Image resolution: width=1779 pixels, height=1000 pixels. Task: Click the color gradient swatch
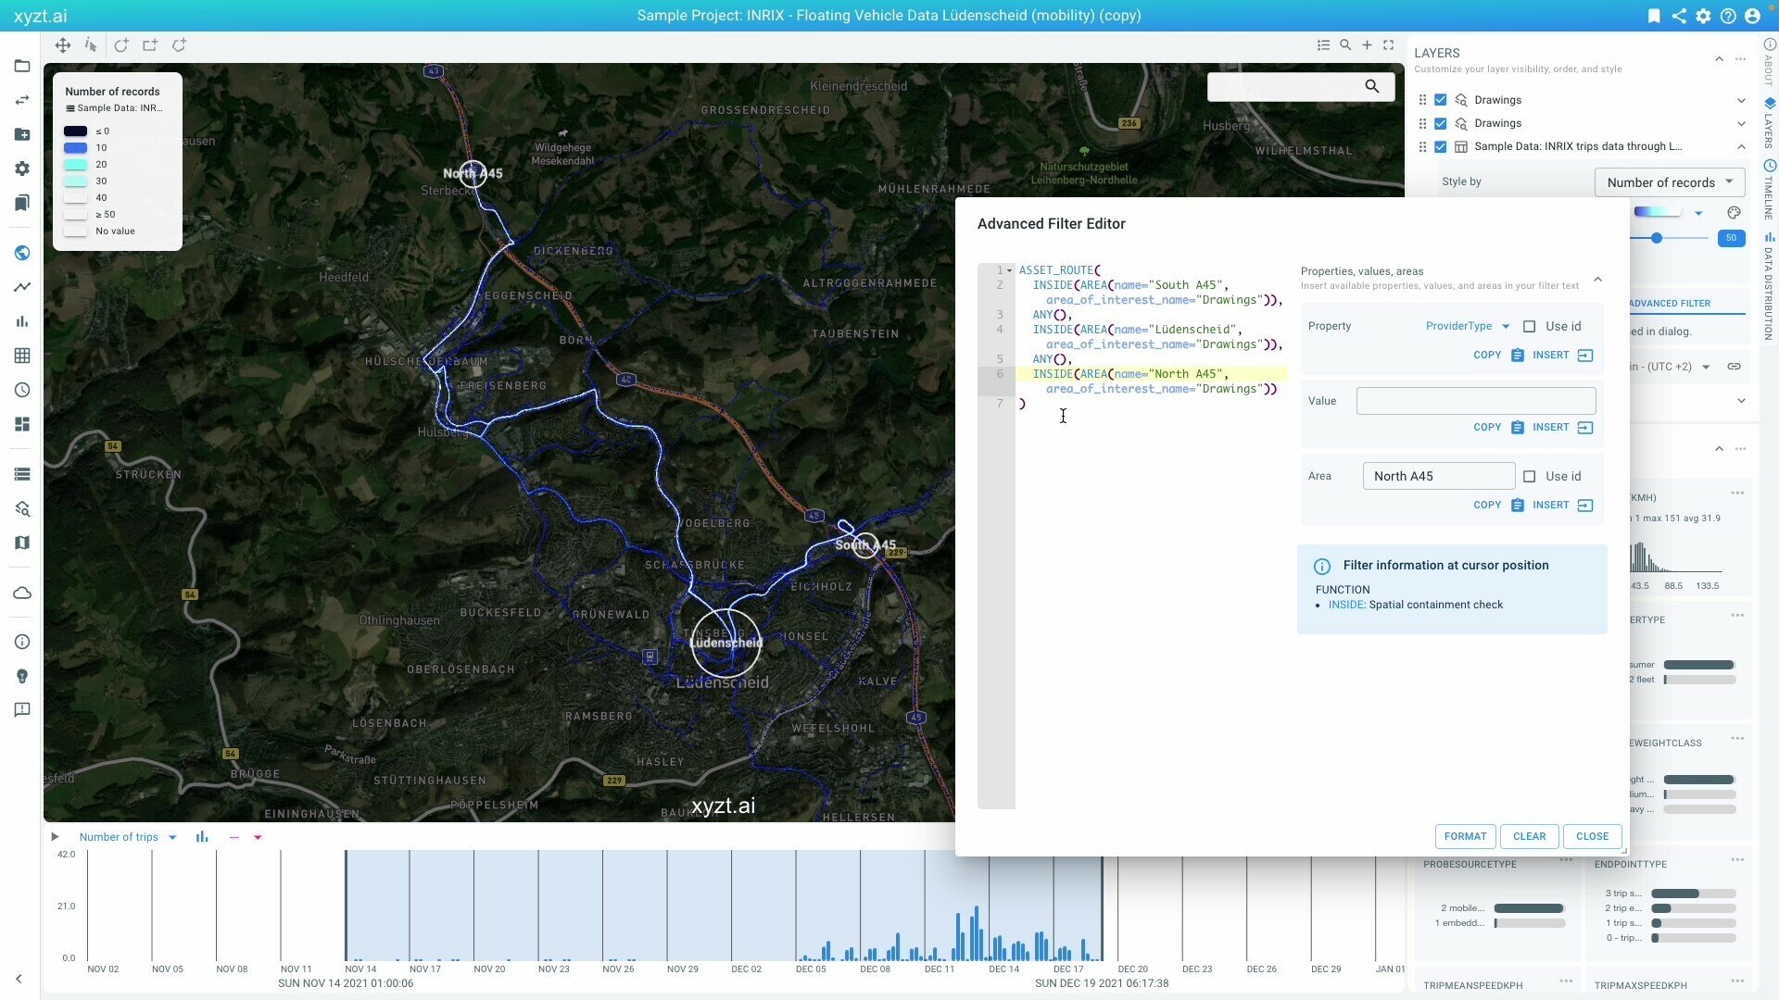tap(1657, 212)
